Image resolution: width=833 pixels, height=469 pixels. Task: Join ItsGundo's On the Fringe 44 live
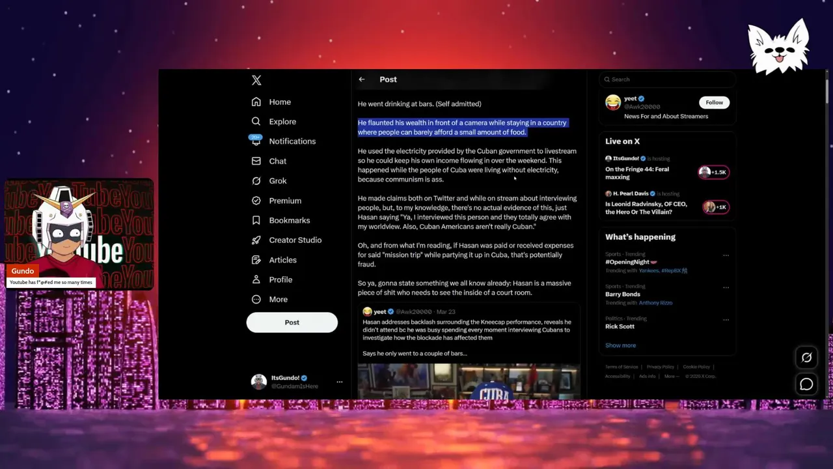[x=637, y=173]
